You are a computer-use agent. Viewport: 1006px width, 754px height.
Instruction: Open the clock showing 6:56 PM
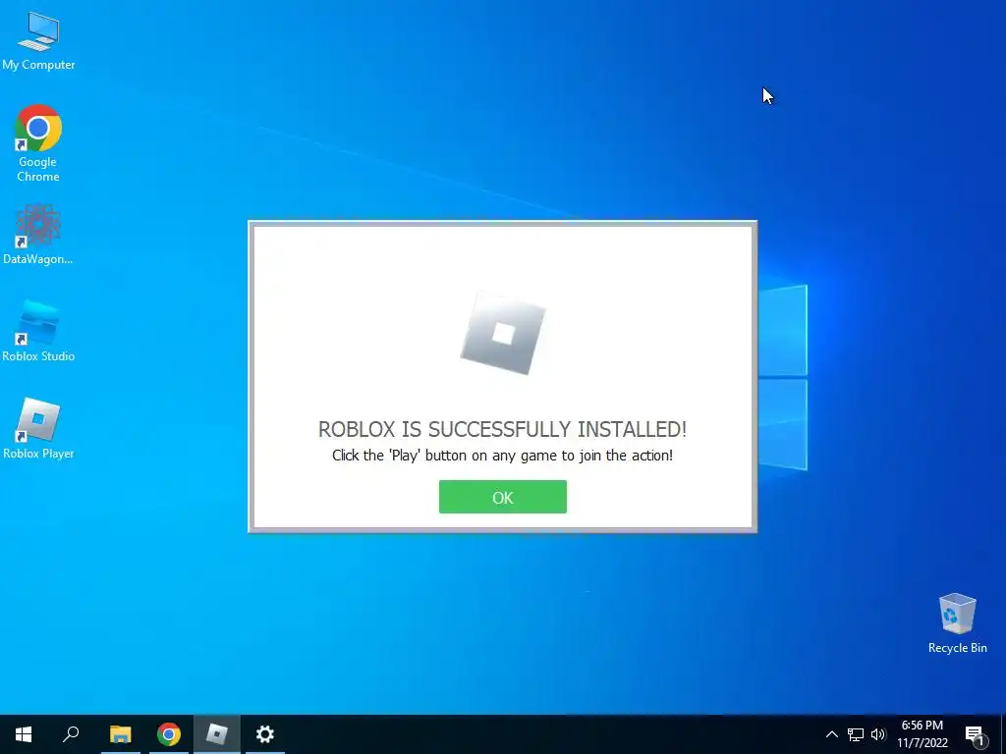point(922,734)
